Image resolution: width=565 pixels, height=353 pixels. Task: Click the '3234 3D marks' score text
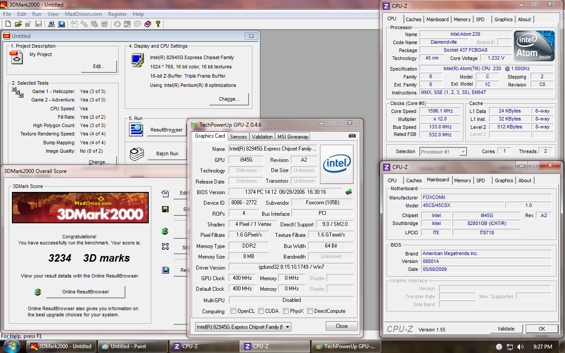(89, 258)
